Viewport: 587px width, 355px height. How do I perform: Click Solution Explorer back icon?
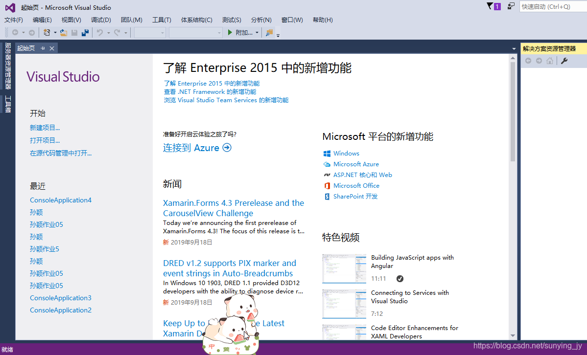point(528,61)
